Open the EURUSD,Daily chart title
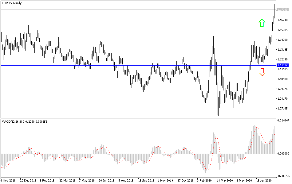The height and width of the screenshot is (184, 292). click(x=11, y=3)
